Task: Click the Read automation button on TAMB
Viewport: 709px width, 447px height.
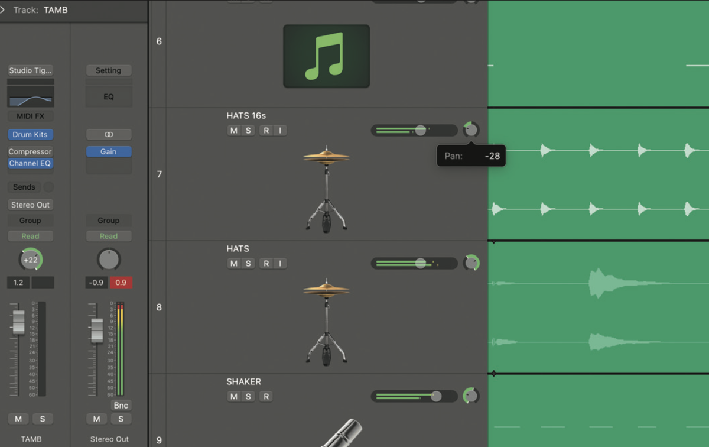Action: [30, 235]
